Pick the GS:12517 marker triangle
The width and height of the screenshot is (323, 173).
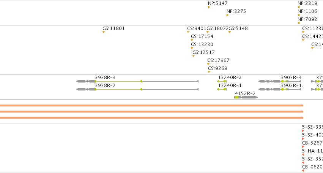coord(194,56)
